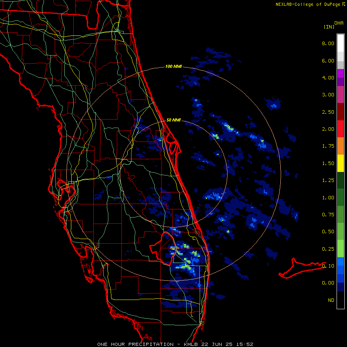Select the dark red swatch beside 2.50
347x347 pixels.
tap(340, 112)
